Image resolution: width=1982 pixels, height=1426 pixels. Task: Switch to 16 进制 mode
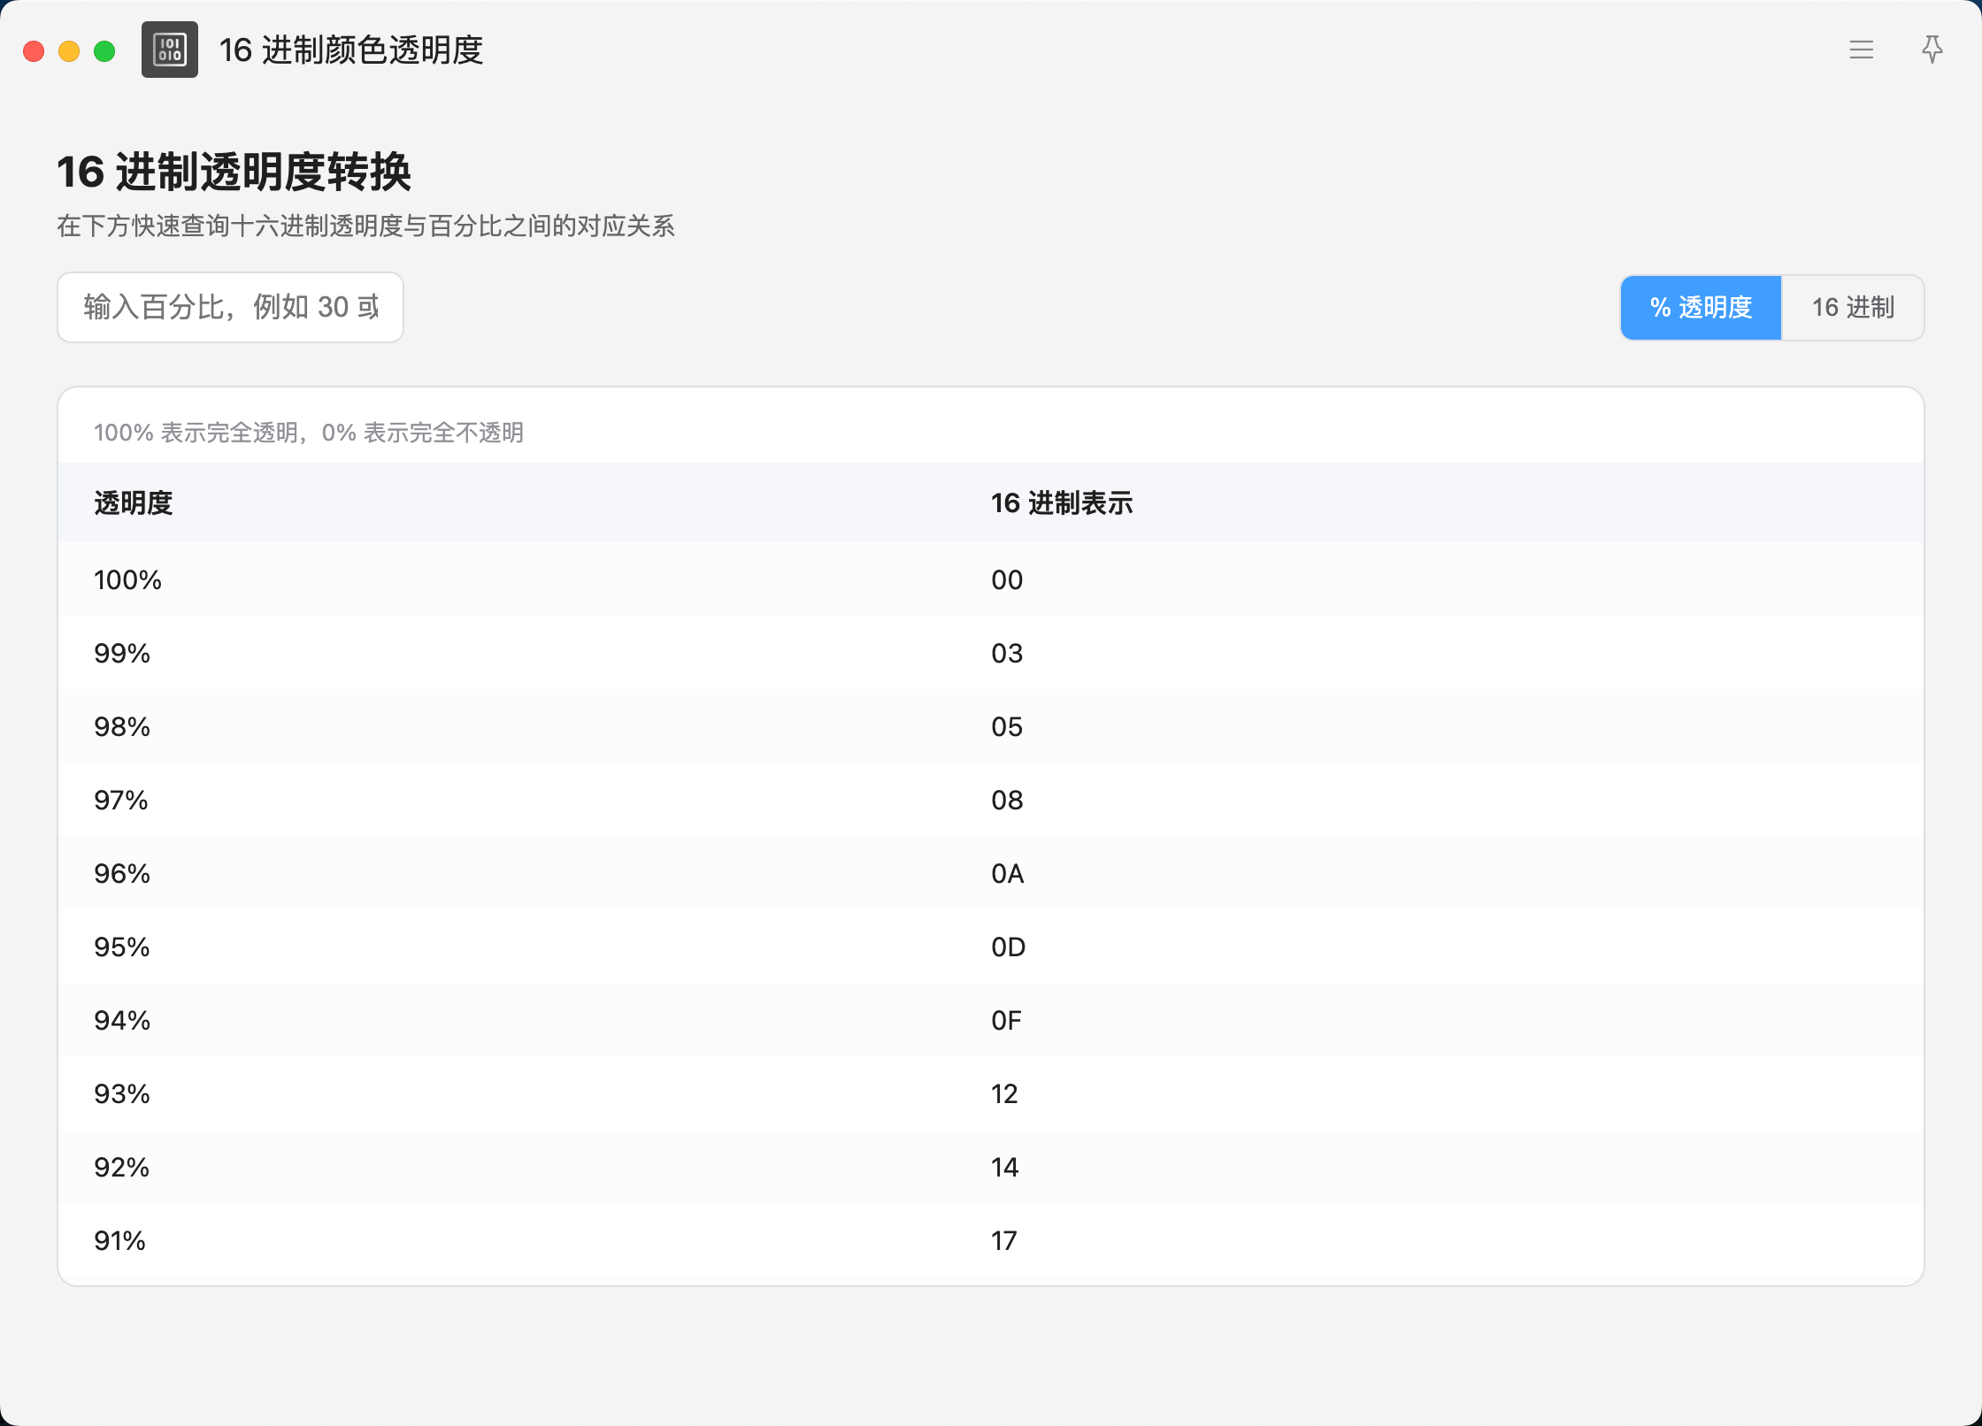pyautogui.click(x=1852, y=307)
